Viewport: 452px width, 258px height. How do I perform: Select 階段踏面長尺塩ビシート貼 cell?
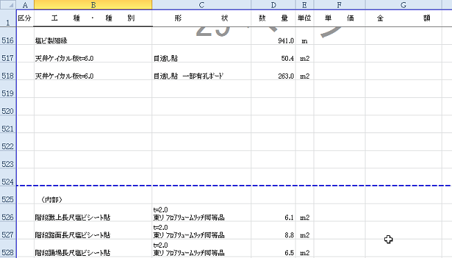pyautogui.click(x=93, y=230)
